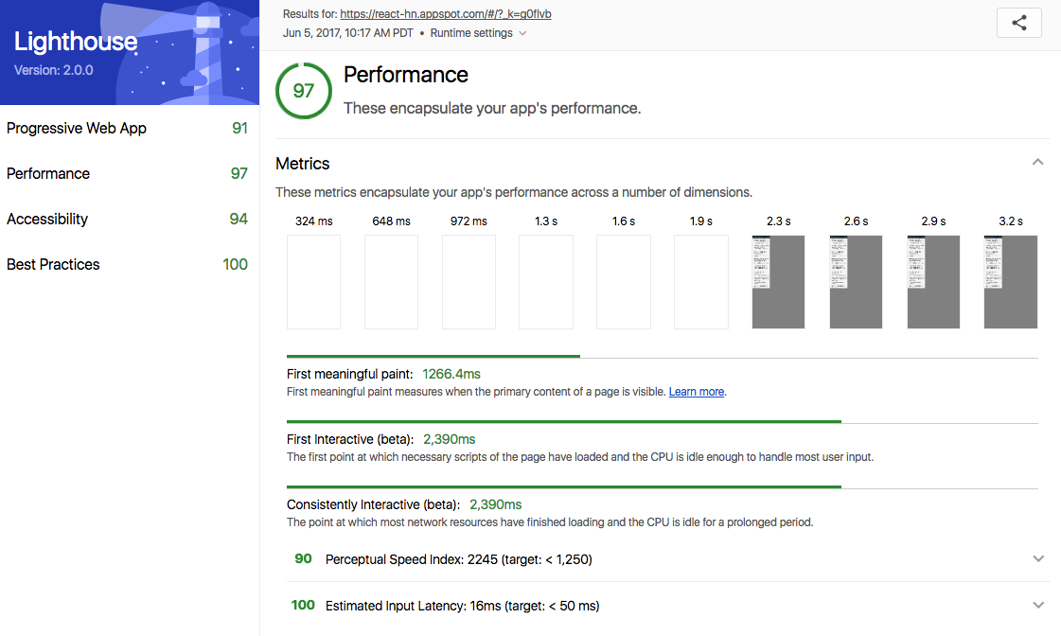The height and width of the screenshot is (636, 1061).
Task: Click the Performance score 97 gauge
Action: [303, 91]
